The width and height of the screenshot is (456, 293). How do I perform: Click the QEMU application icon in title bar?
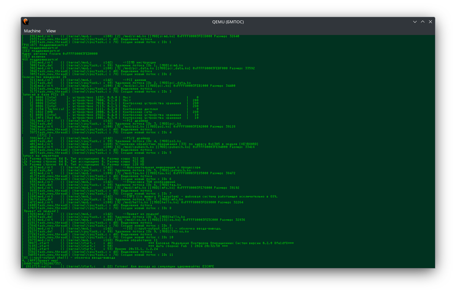click(26, 22)
